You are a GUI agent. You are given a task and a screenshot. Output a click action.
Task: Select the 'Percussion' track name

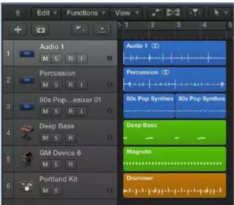click(x=57, y=73)
